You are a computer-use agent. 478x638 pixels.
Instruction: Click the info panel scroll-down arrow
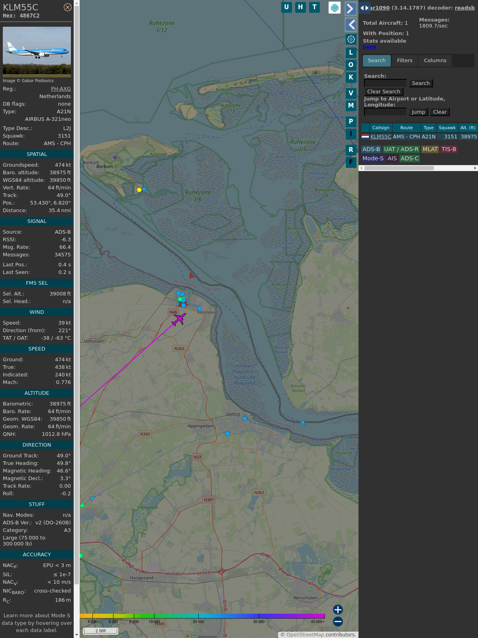click(x=76, y=635)
